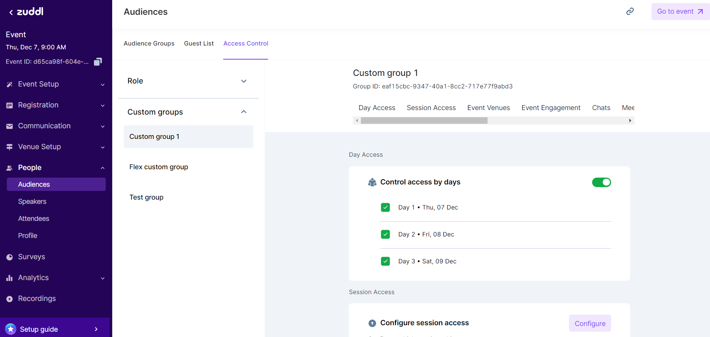Uncheck Day 3 Sat, 09 Dec checkbox
Screen dimensions: 710x337
[x=385, y=261]
